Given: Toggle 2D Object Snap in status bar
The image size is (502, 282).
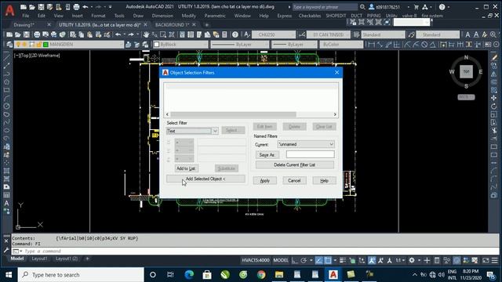Looking at the screenshot, I should 328,261.
